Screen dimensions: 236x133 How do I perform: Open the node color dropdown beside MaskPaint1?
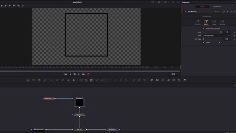(218, 11)
